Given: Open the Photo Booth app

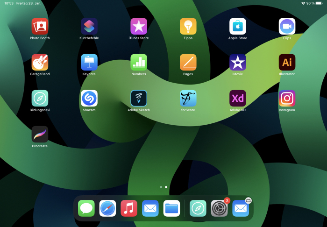Looking at the screenshot, I should coord(40,26).
